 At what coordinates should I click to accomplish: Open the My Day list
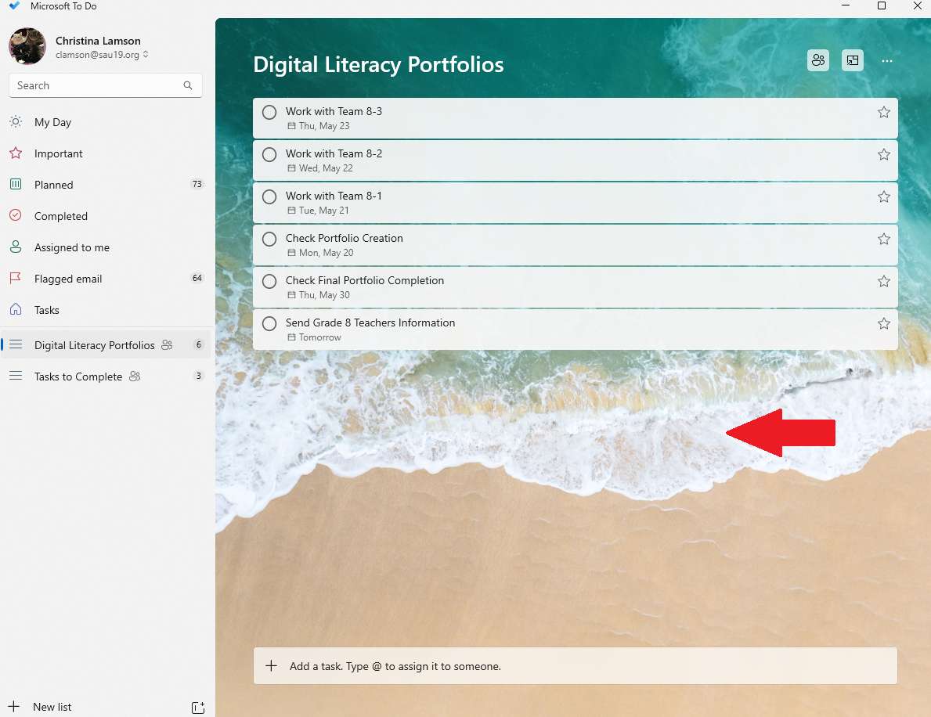pyautogui.click(x=106, y=122)
